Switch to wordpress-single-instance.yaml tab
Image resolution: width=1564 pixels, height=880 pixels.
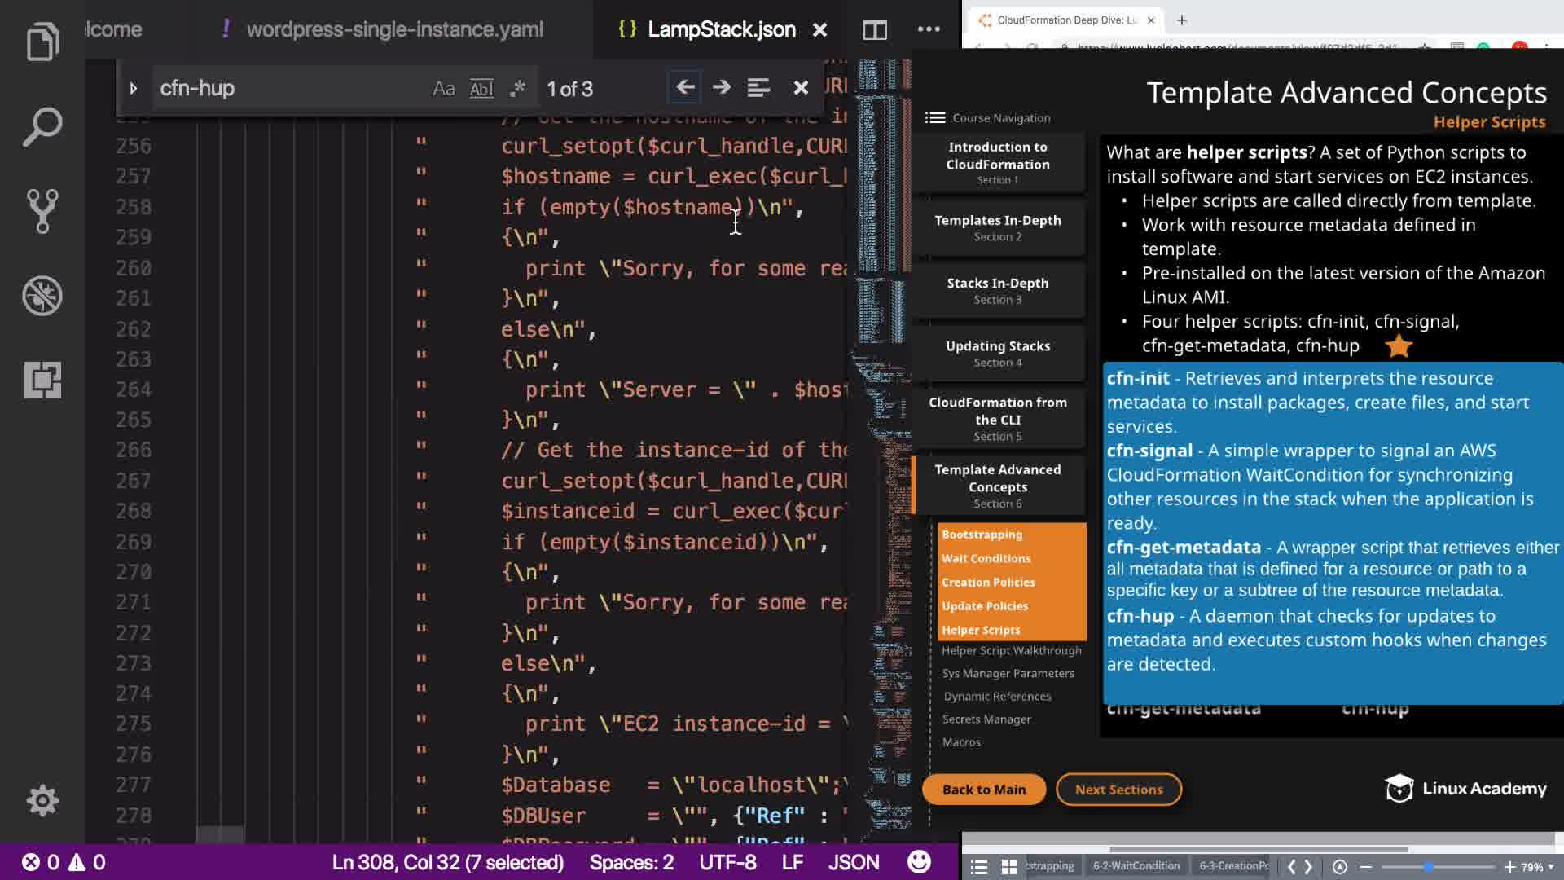[x=394, y=30]
